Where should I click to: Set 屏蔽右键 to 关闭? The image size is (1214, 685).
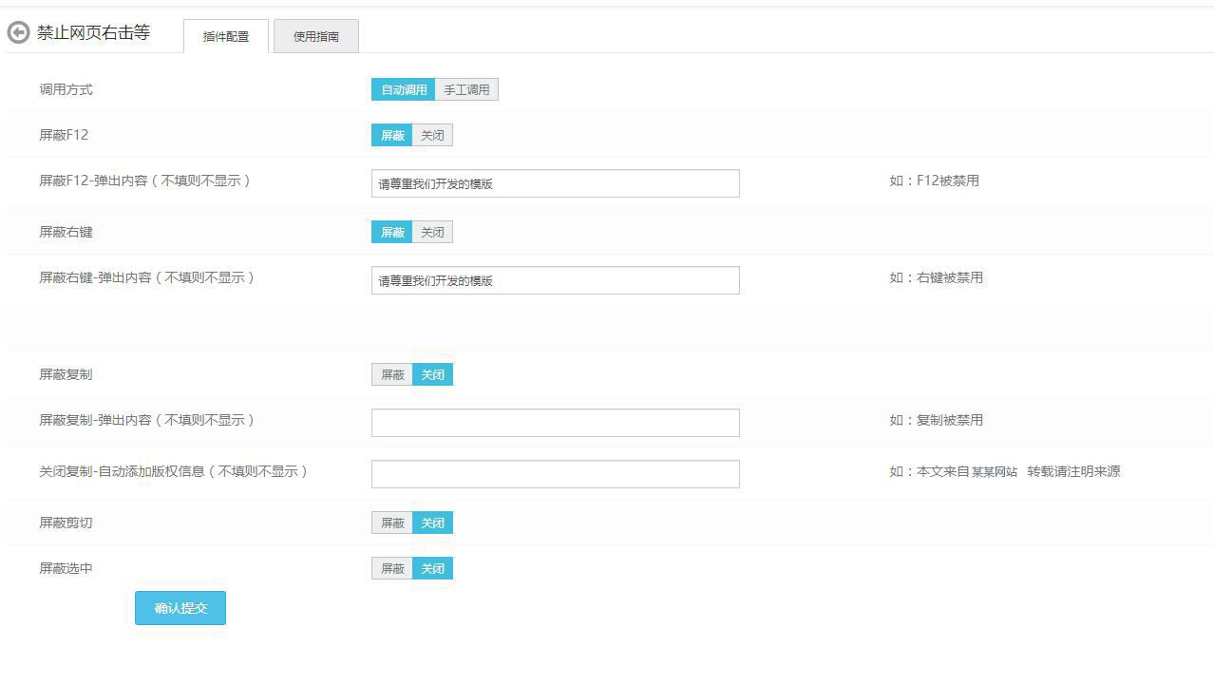click(432, 233)
